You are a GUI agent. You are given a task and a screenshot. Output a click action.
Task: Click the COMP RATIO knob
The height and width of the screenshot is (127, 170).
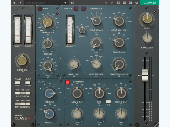click(x=119, y=43)
